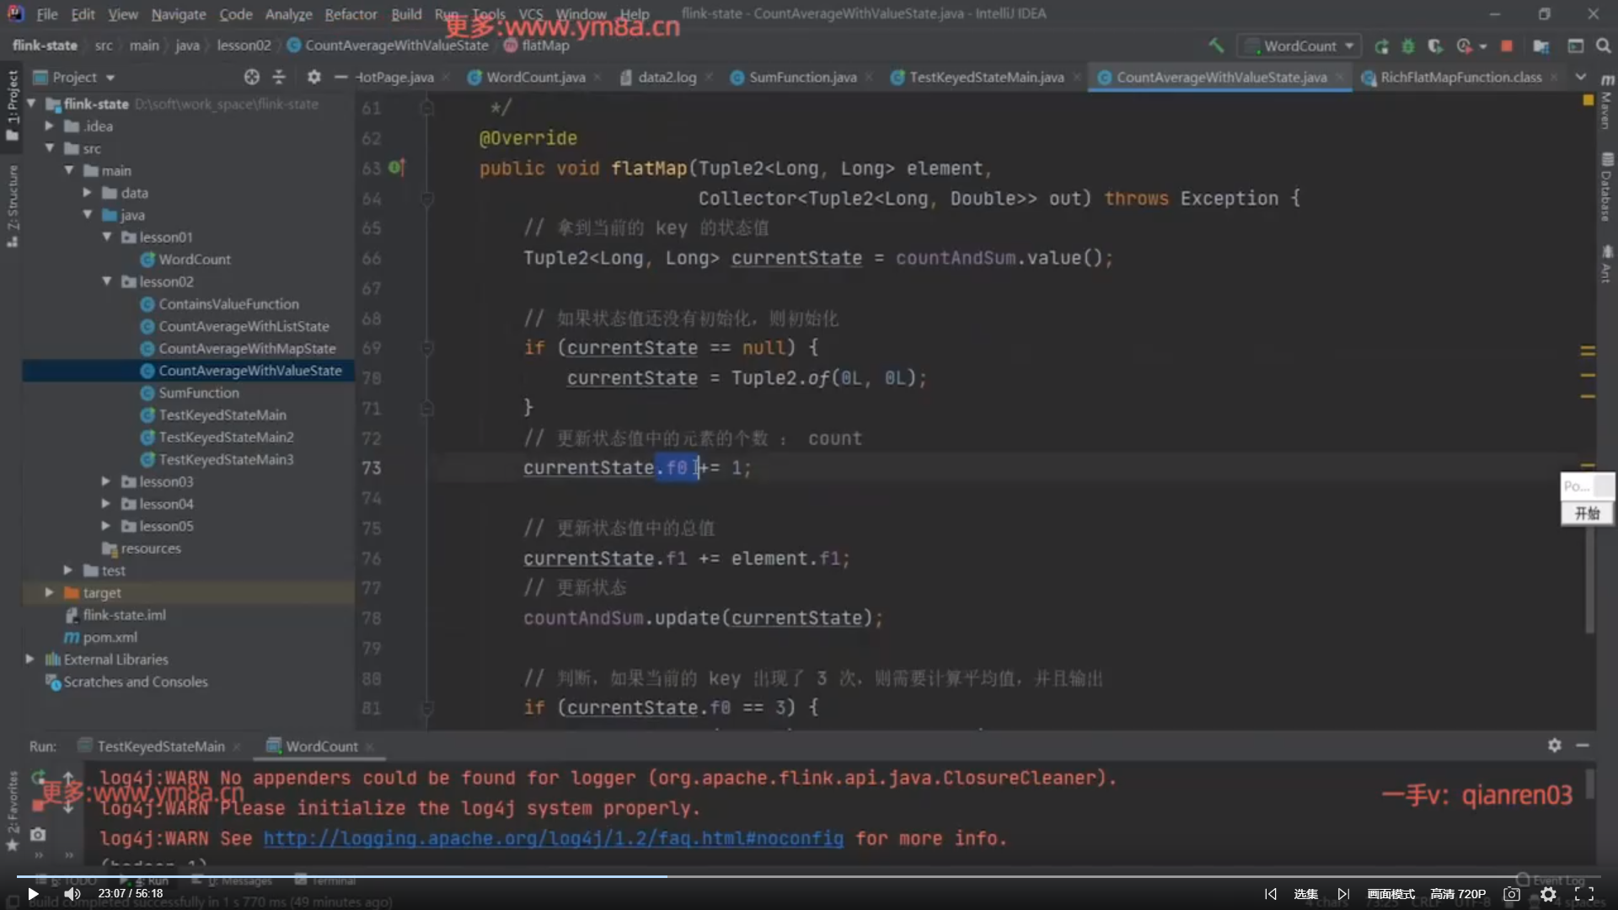Open the Refactor menu
Screen dimensions: 1618x910
[351, 14]
